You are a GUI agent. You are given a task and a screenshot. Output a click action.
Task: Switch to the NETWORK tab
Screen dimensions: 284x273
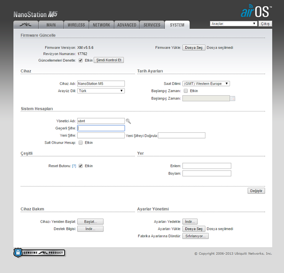(x=101, y=25)
